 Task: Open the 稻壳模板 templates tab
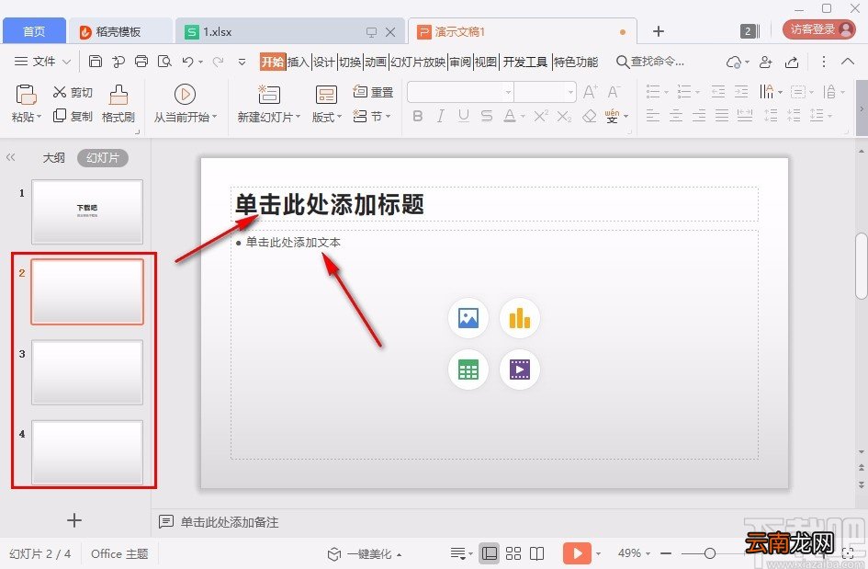[120, 31]
